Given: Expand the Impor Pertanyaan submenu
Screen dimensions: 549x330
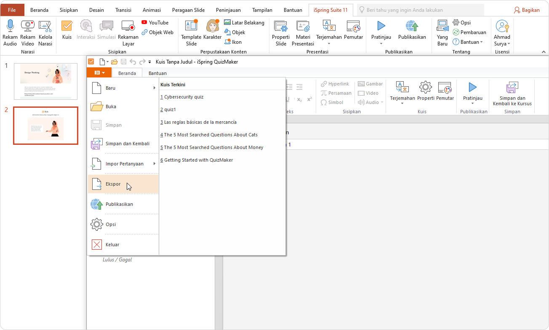Looking at the screenshot, I should (x=123, y=164).
